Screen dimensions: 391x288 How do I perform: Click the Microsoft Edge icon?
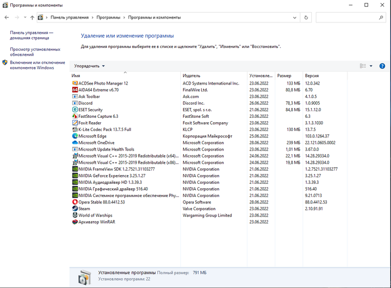coord(75,136)
